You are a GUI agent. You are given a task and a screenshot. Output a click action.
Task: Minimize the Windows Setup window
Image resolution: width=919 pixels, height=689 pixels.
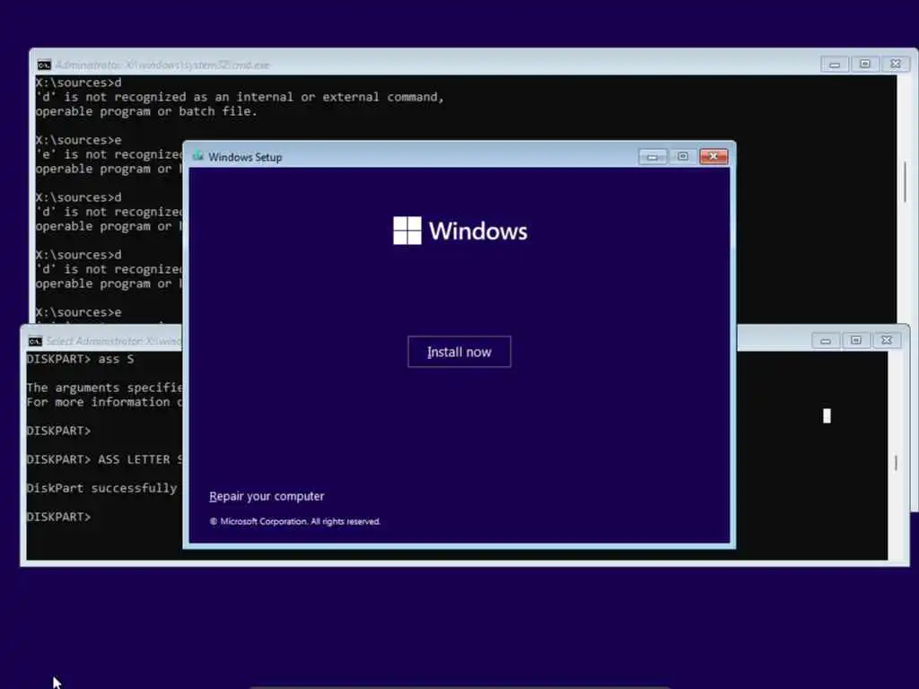tap(652, 156)
